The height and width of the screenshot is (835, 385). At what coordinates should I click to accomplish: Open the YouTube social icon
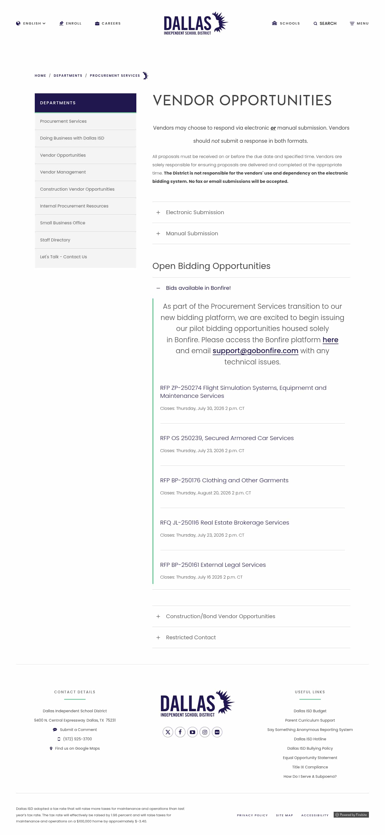192,732
